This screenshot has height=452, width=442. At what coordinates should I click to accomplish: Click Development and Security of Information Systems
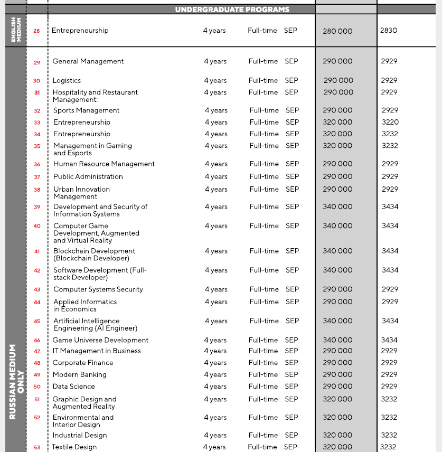pyautogui.click(x=100, y=211)
